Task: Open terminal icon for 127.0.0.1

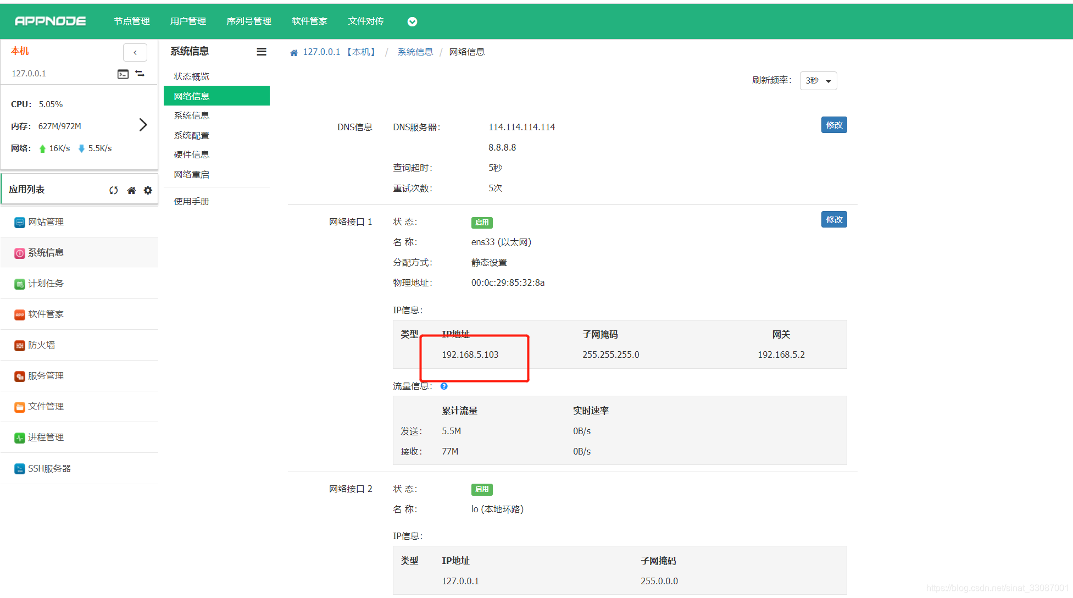Action: pyautogui.click(x=123, y=74)
